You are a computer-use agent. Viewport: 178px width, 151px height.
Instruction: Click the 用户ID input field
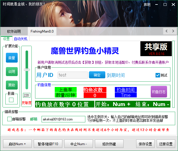click(73, 75)
